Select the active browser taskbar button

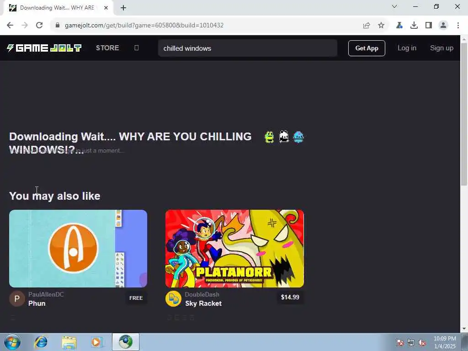pyautogui.click(x=126, y=342)
